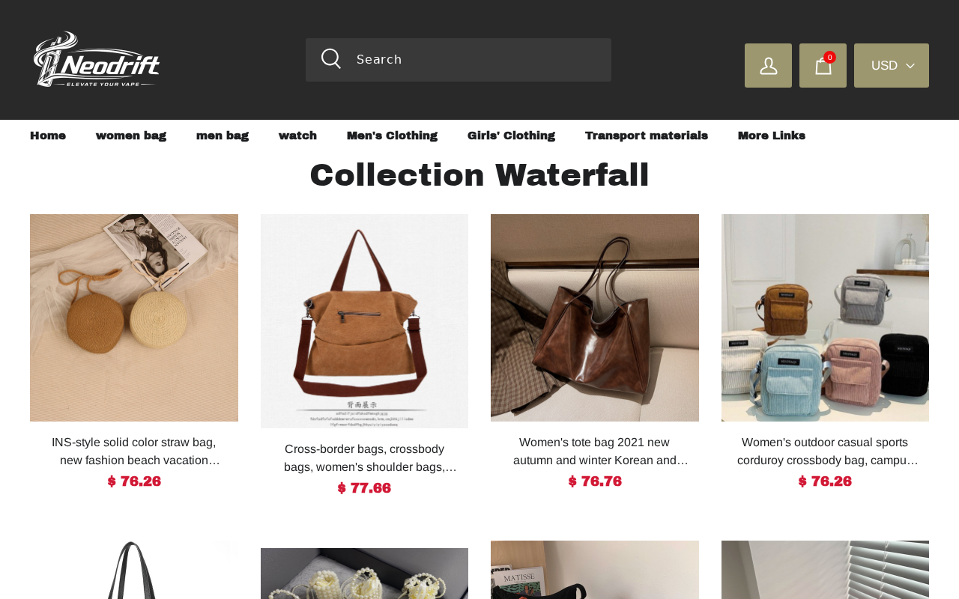Go to Home menu item
The height and width of the screenshot is (599, 959).
tap(48, 136)
